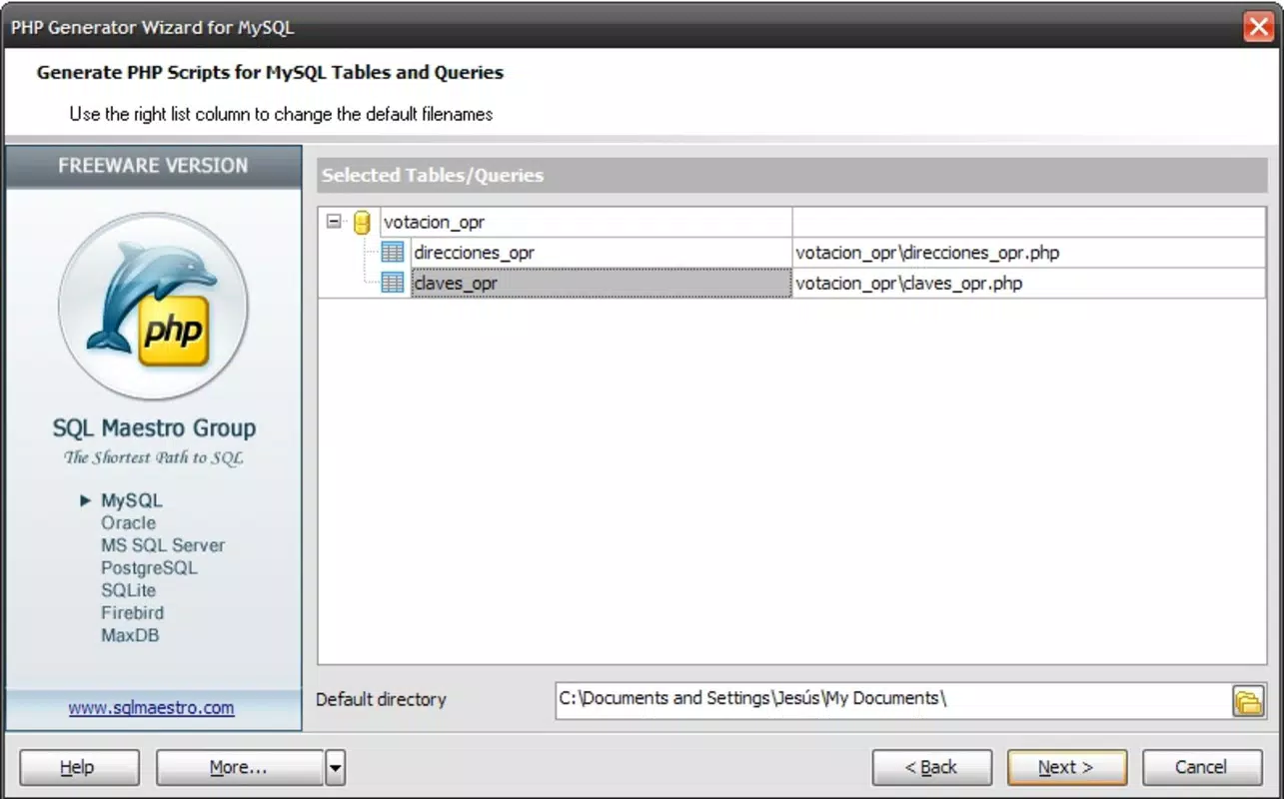Edit filename votacion_opr\claves_opr.php cell
1284x799 pixels.
coord(1029,283)
